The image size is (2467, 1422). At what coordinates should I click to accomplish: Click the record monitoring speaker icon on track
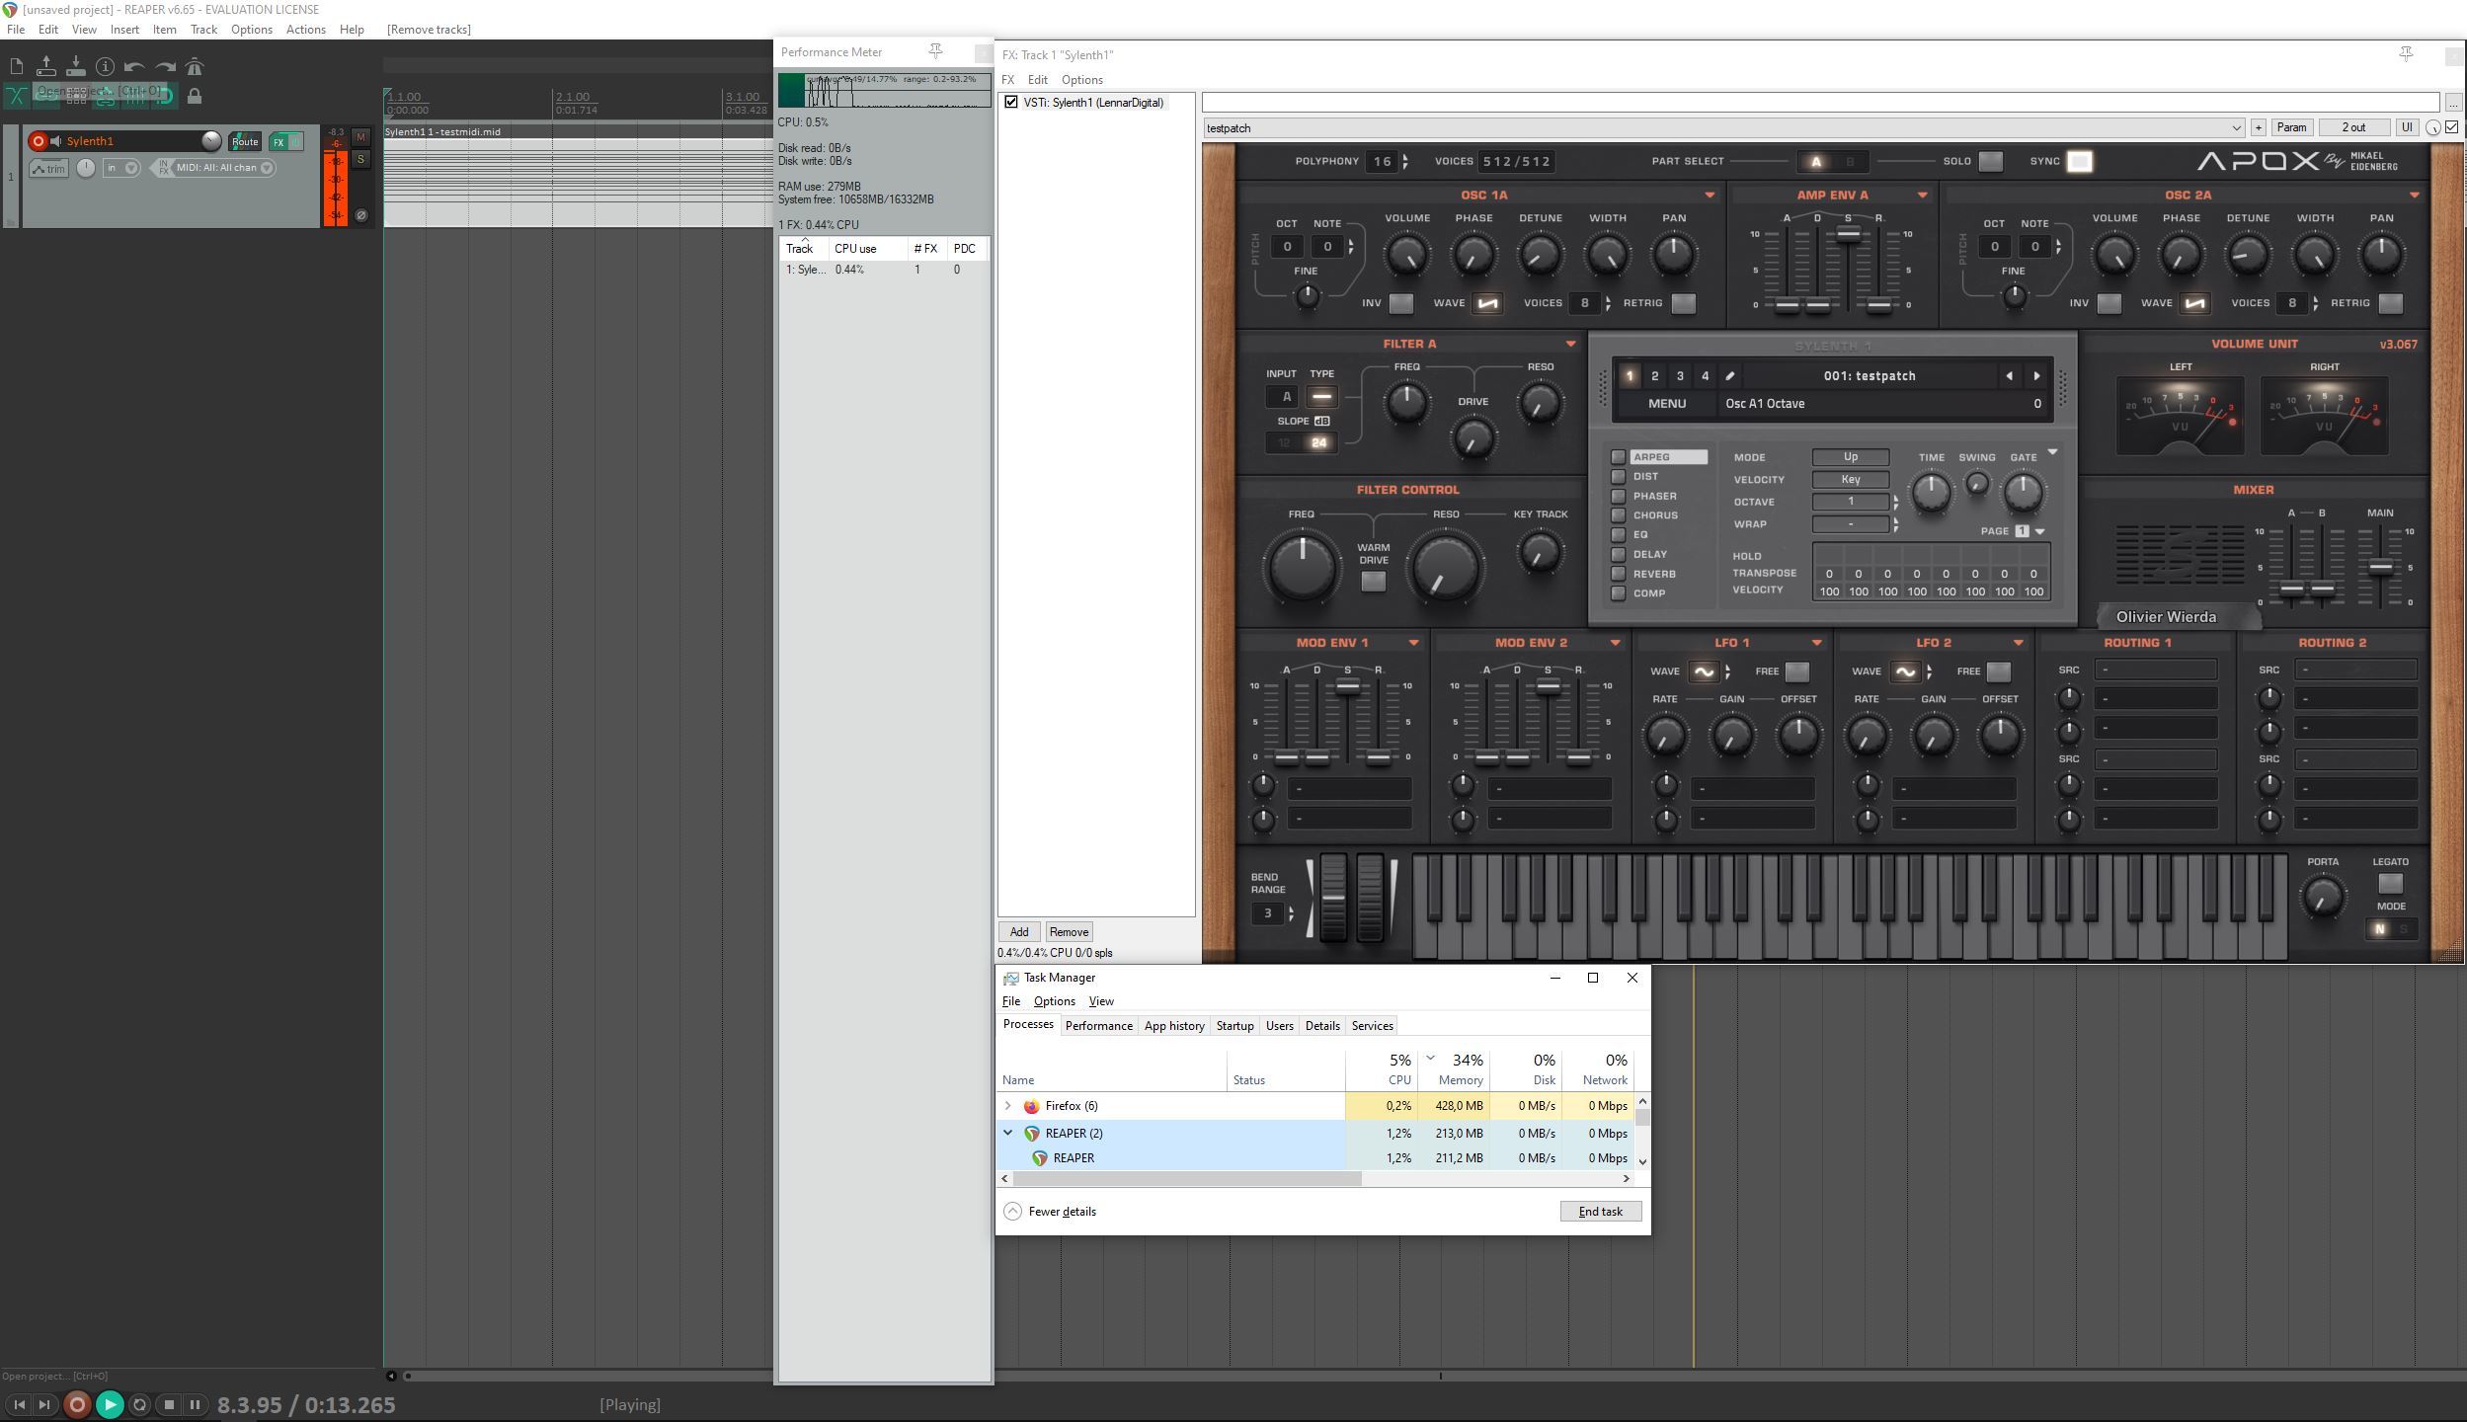pos(56,141)
